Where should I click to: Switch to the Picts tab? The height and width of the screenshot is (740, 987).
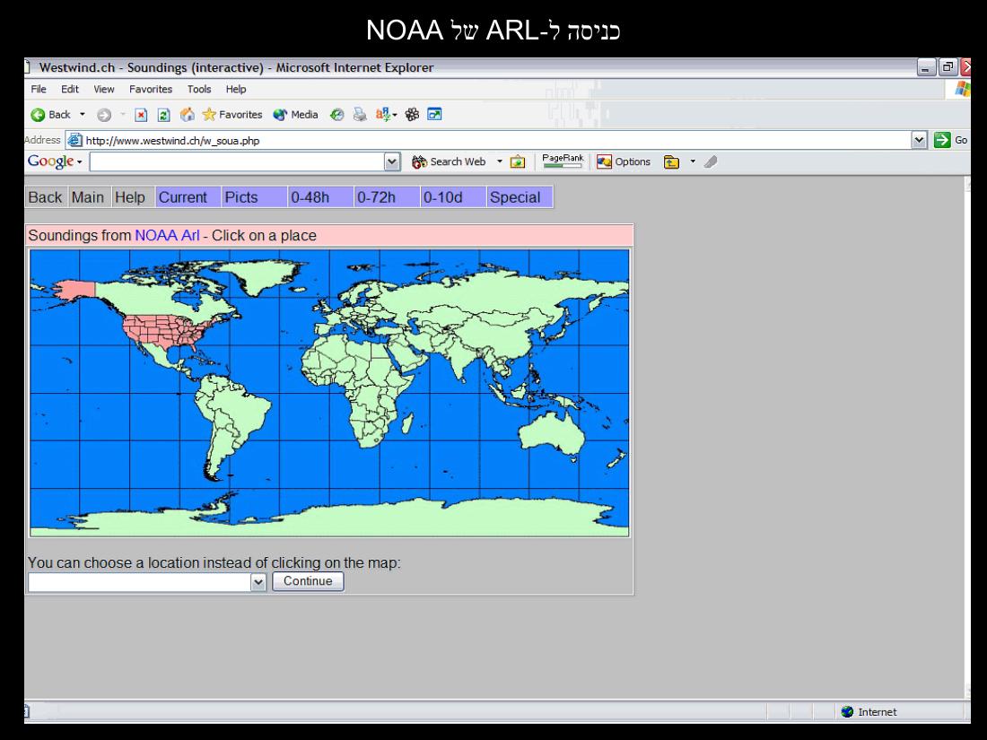coord(255,197)
